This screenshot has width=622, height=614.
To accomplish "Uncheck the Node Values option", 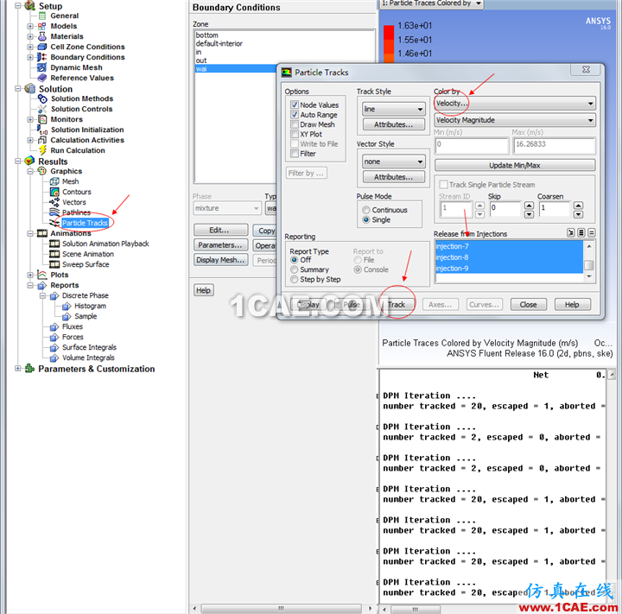I will [x=295, y=104].
